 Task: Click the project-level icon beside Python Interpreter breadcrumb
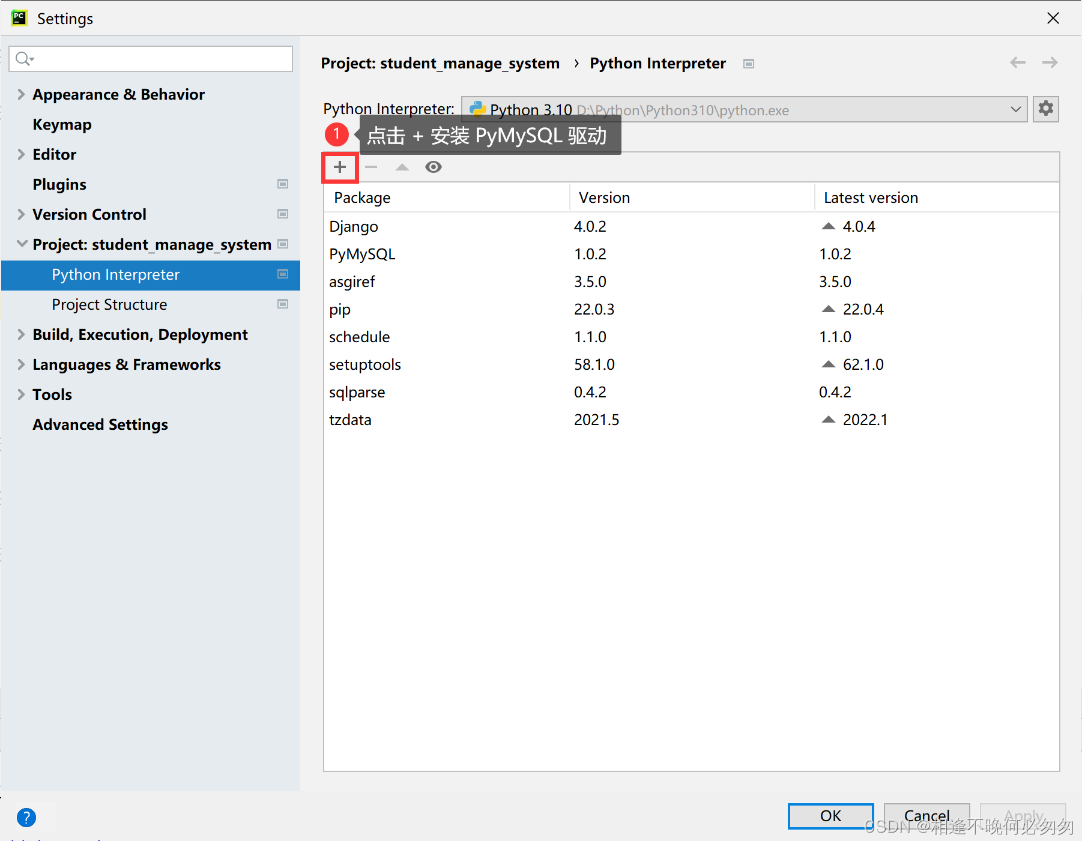point(749,64)
